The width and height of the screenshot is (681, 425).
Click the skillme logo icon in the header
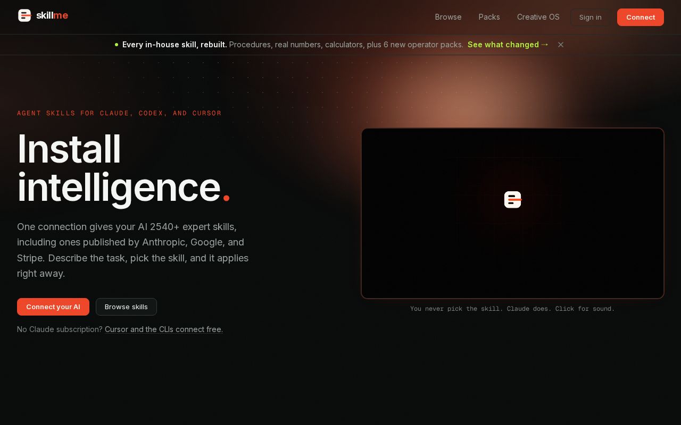[24, 15]
